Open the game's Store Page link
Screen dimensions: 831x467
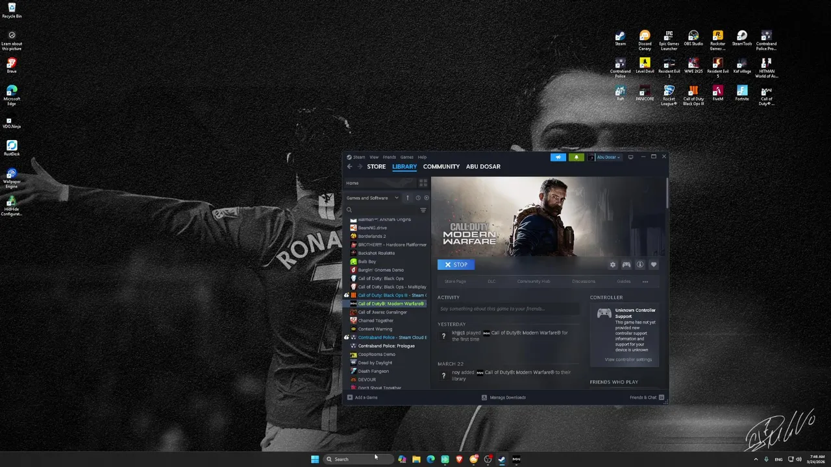pos(455,281)
